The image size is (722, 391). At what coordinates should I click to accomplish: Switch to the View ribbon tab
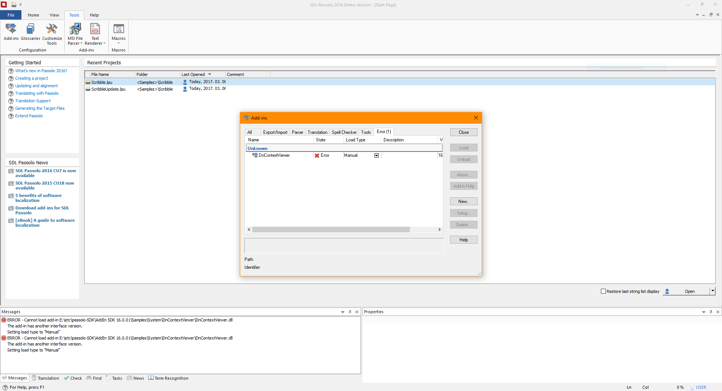click(54, 15)
